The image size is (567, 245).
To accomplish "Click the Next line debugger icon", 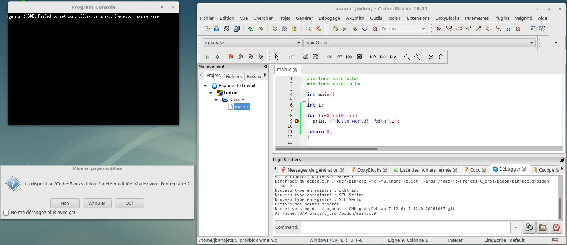I will tap(459, 29).
